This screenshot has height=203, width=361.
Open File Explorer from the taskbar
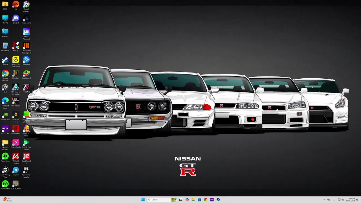pyautogui.click(x=193, y=200)
